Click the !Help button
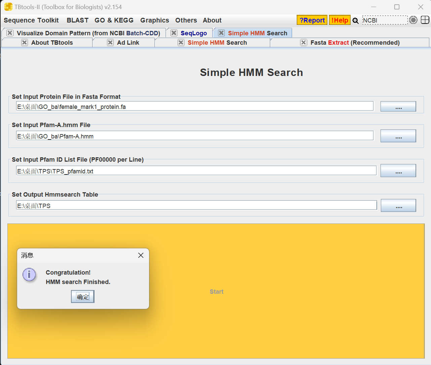The image size is (431, 365). [340, 20]
